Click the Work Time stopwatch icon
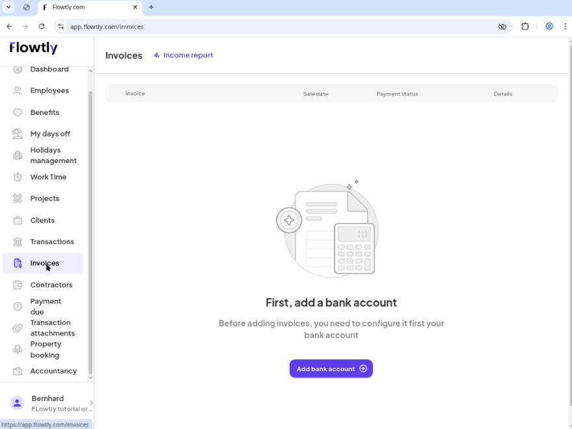572x429 pixels. (x=18, y=177)
